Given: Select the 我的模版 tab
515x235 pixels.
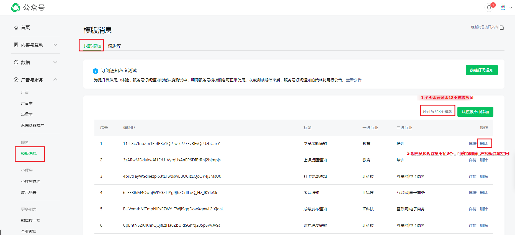Looking at the screenshot, I should [x=92, y=46].
